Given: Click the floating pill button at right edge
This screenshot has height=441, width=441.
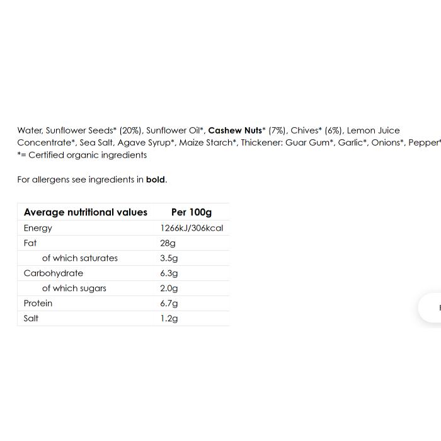Looking at the screenshot, I should (432, 307).
